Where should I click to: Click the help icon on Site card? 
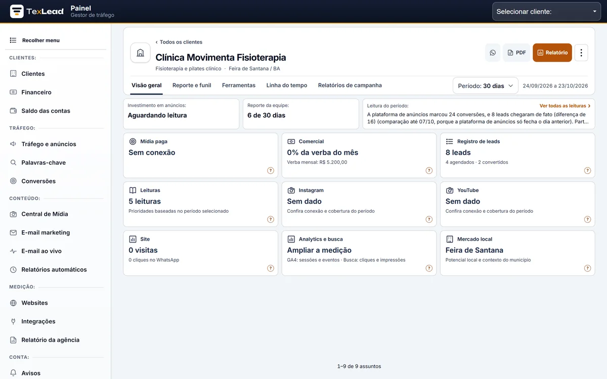pyautogui.click(x=271, y=268)
